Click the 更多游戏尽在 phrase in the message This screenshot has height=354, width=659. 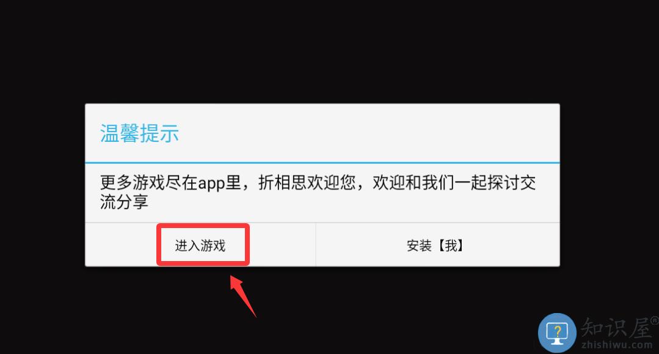click(x=149, y=183)
